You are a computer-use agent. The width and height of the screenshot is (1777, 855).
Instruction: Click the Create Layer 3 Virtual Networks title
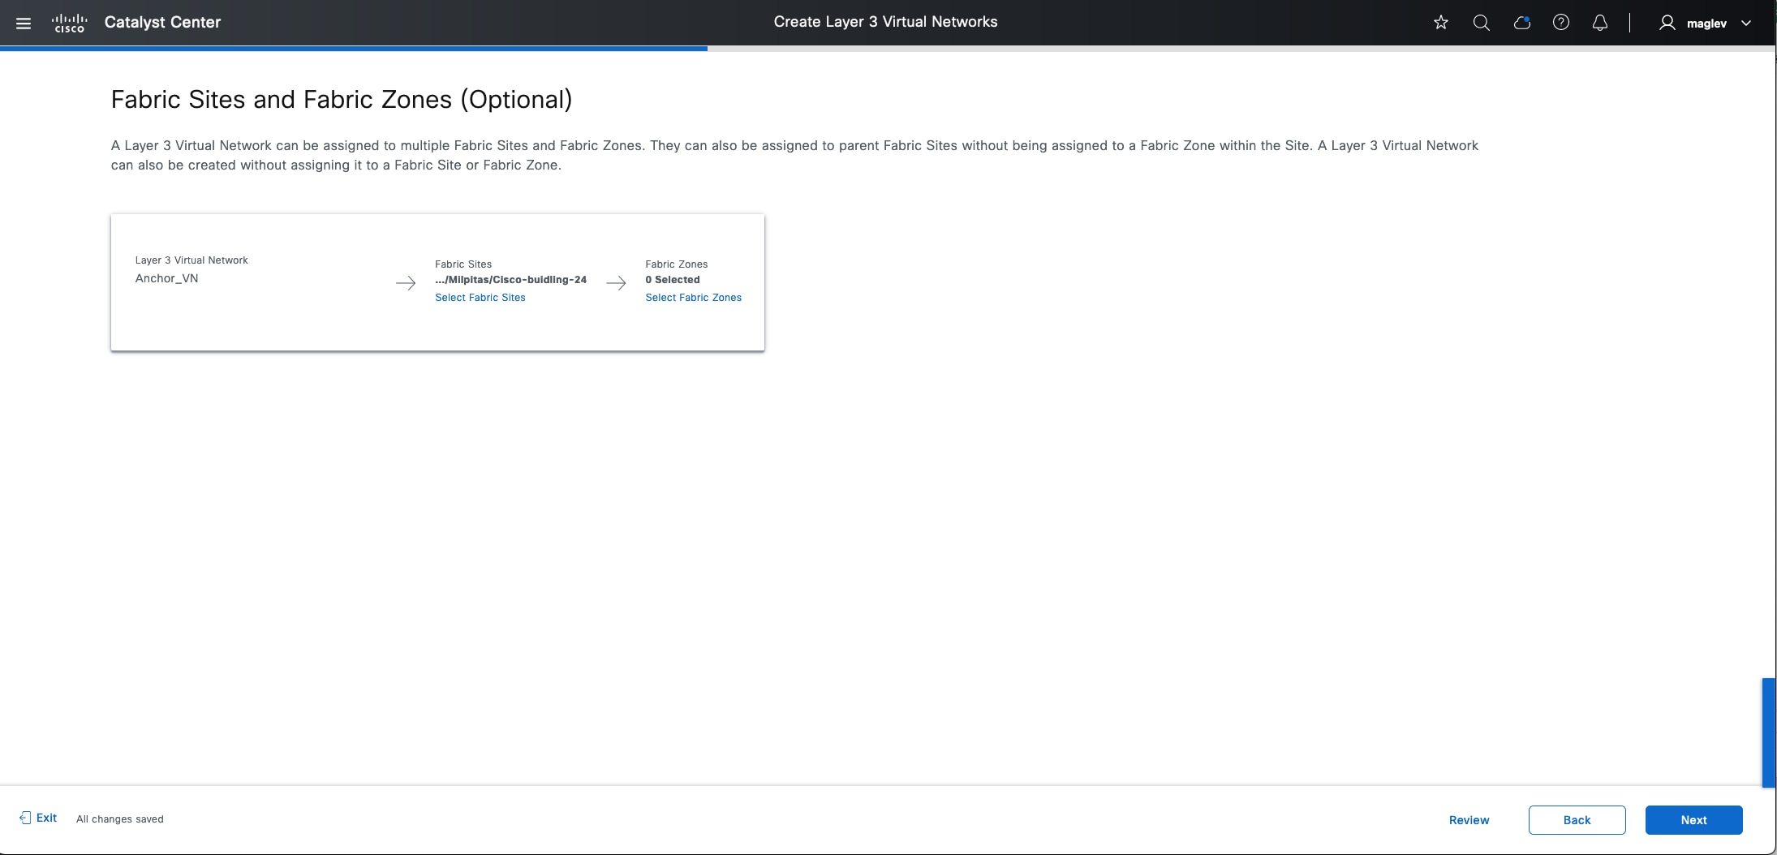tap(885, 22)
